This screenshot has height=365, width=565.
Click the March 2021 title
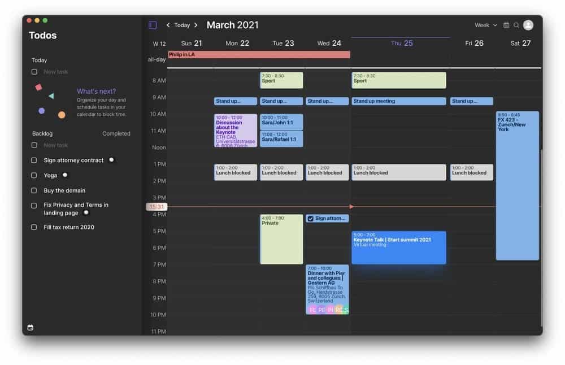pyautogui.click(x=232, y=25)
